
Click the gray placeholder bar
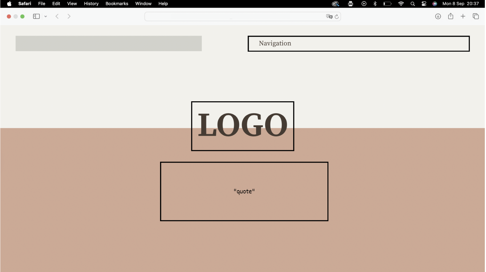[109, 43]
